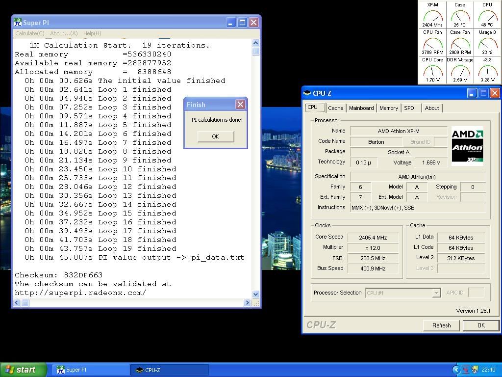
Task: Open the Help(H) menu in Super PI
Action: point(92,33)
